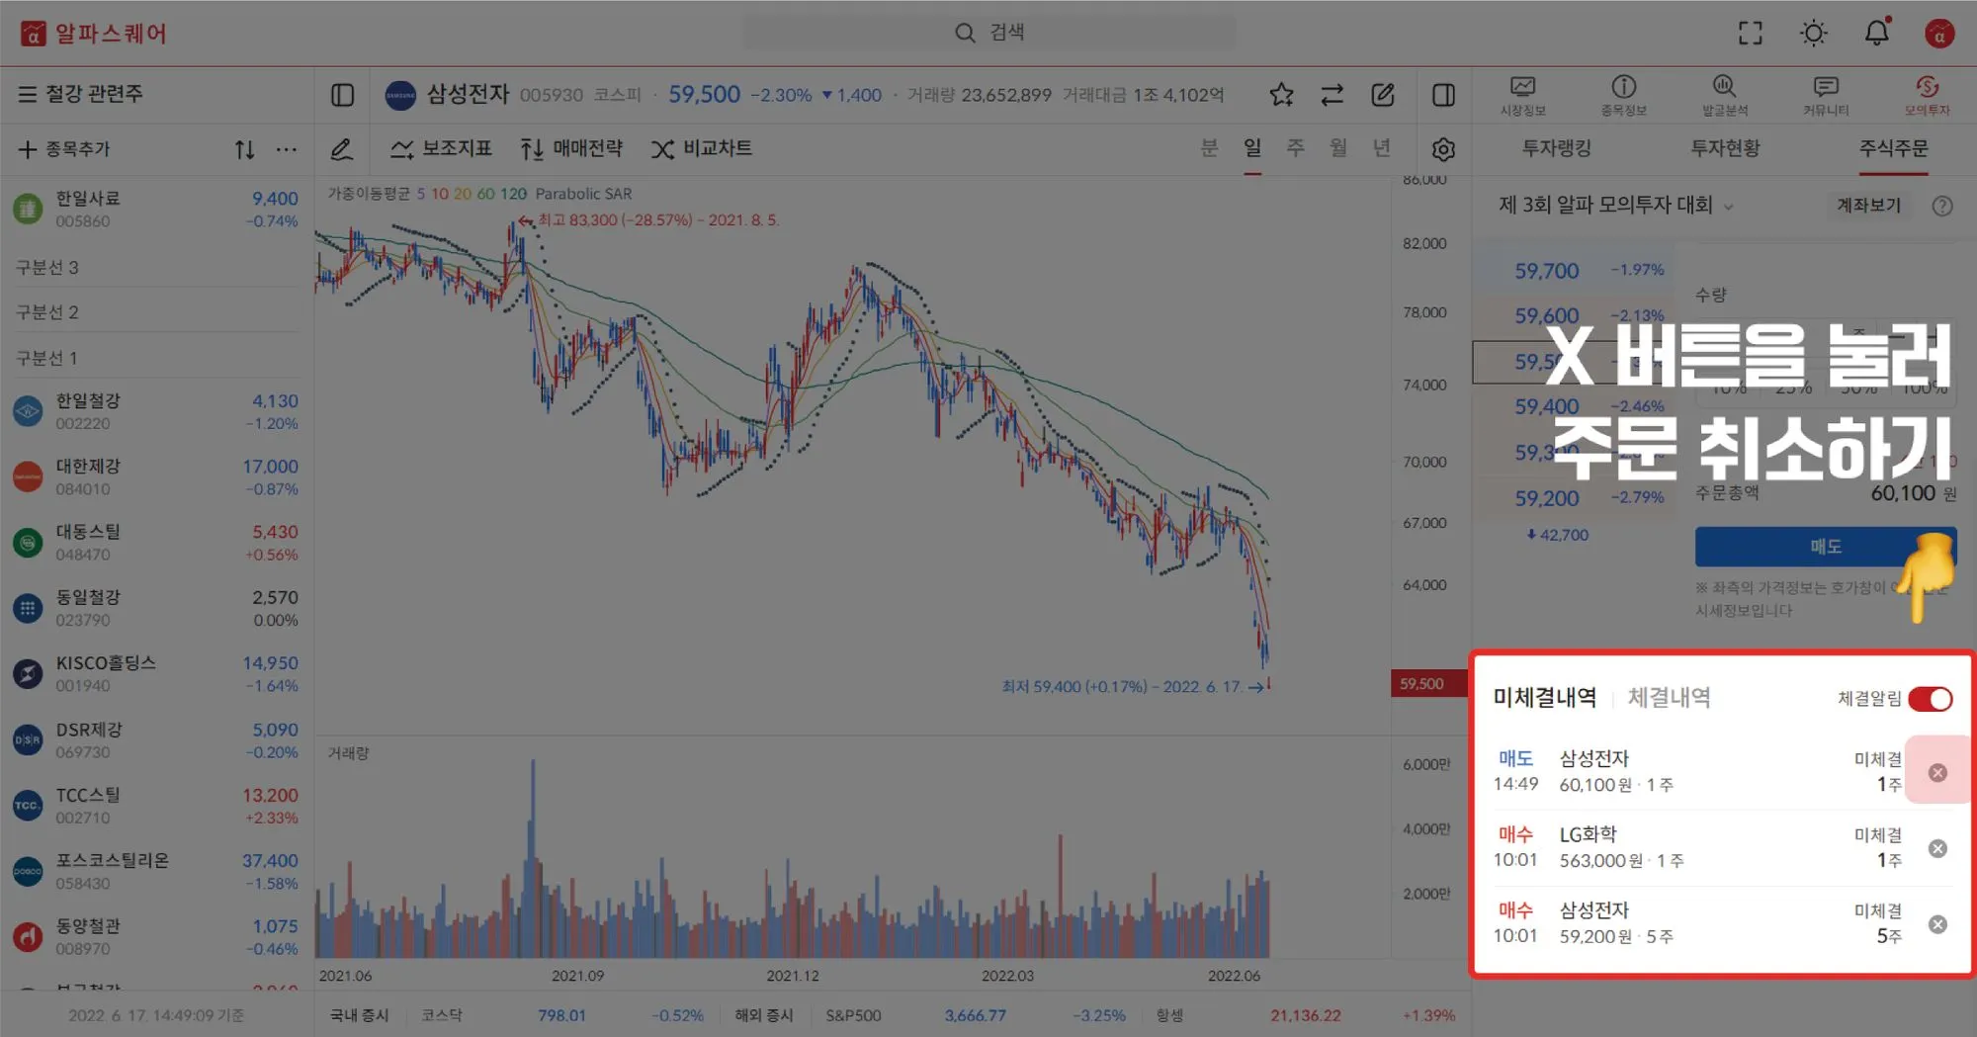The width and height of the screenshot is (1977, 1037).
Task: Open the help question mark icon
Action: [1942, 206]
